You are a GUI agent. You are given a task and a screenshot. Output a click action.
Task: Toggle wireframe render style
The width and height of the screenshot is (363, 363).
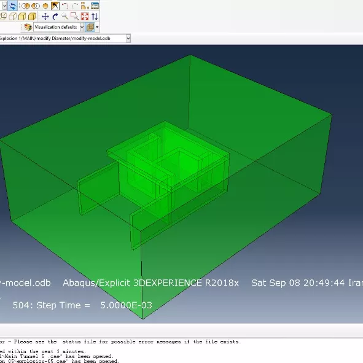3,17
